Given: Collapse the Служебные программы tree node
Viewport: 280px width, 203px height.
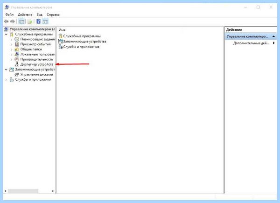Looking at the screenshot, I should pos(6,34).
